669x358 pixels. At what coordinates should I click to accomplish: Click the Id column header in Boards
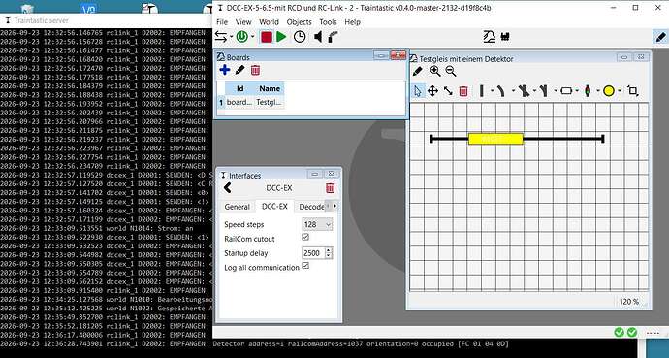(x=239, y=88)
